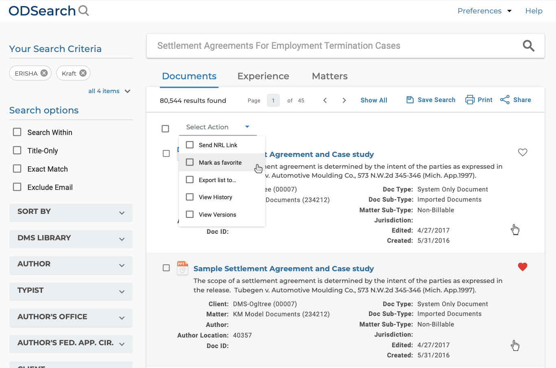Viewport: 556px width, 368px height.
Task: Check the Export list to… option
Action: pos(190,180)
